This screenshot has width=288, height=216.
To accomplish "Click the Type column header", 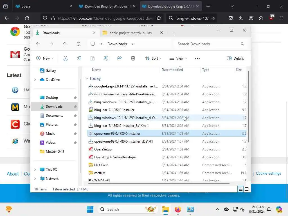I will tap(206, 70).
